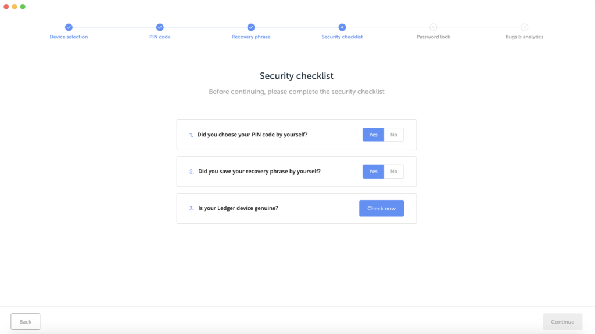Open the PIN code step label
The image size is (595, 334).
(160, 37)
